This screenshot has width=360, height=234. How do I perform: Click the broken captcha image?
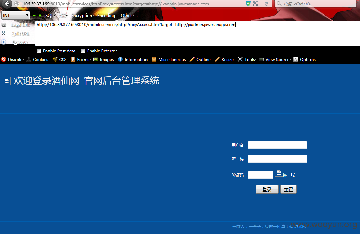(279, 173)
